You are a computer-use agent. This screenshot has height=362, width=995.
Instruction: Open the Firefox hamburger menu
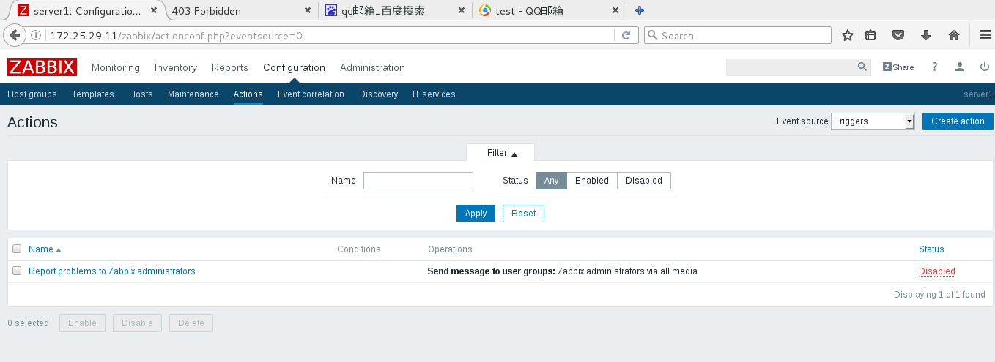(x=985, y=35)
